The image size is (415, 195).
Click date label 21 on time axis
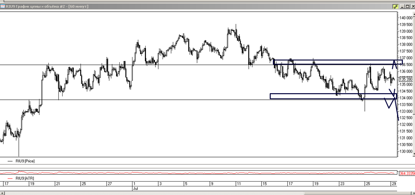(58, 184)
